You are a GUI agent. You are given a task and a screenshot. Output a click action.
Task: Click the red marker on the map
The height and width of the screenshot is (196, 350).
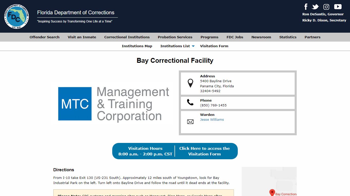pyautogui.click(x=272, y=192)
